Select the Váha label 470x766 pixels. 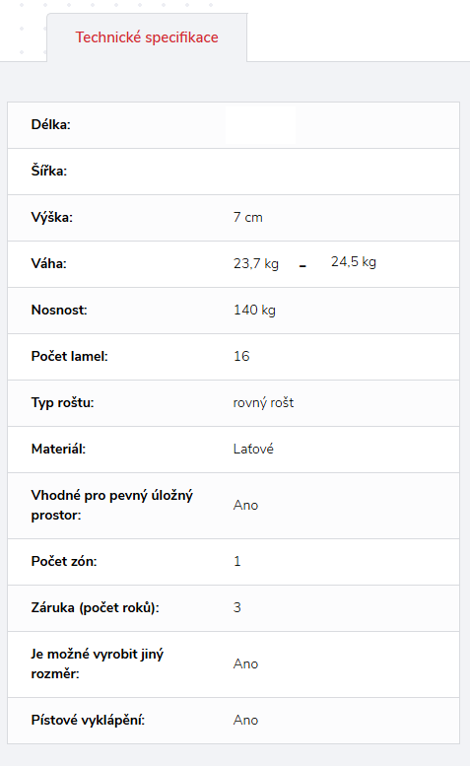(x=49, y=264)
